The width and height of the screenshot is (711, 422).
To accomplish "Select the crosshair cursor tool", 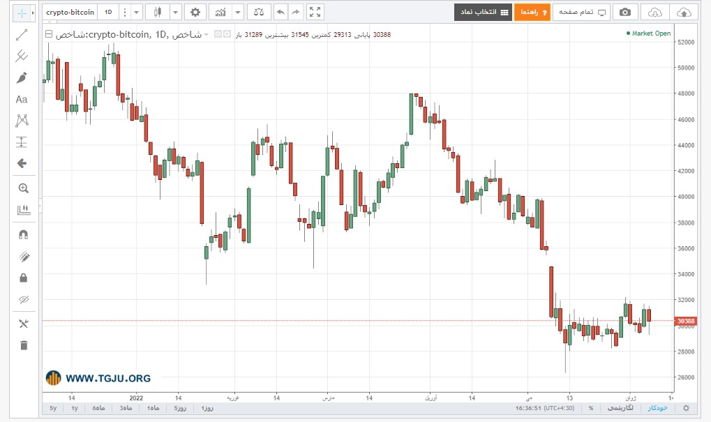I will 22,13.
